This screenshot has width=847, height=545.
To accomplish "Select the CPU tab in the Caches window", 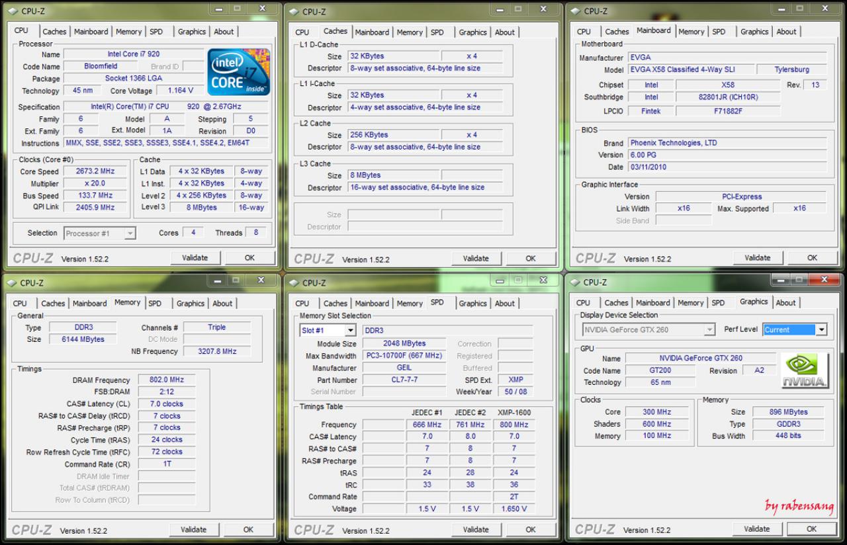I will [x=302, y=32].
